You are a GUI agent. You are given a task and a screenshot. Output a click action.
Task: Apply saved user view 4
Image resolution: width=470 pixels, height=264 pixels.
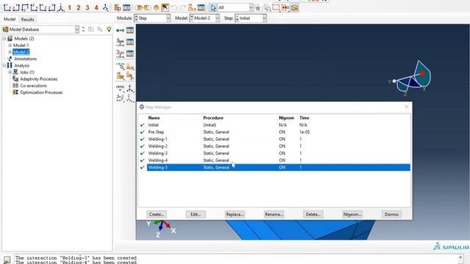[96, 7]
